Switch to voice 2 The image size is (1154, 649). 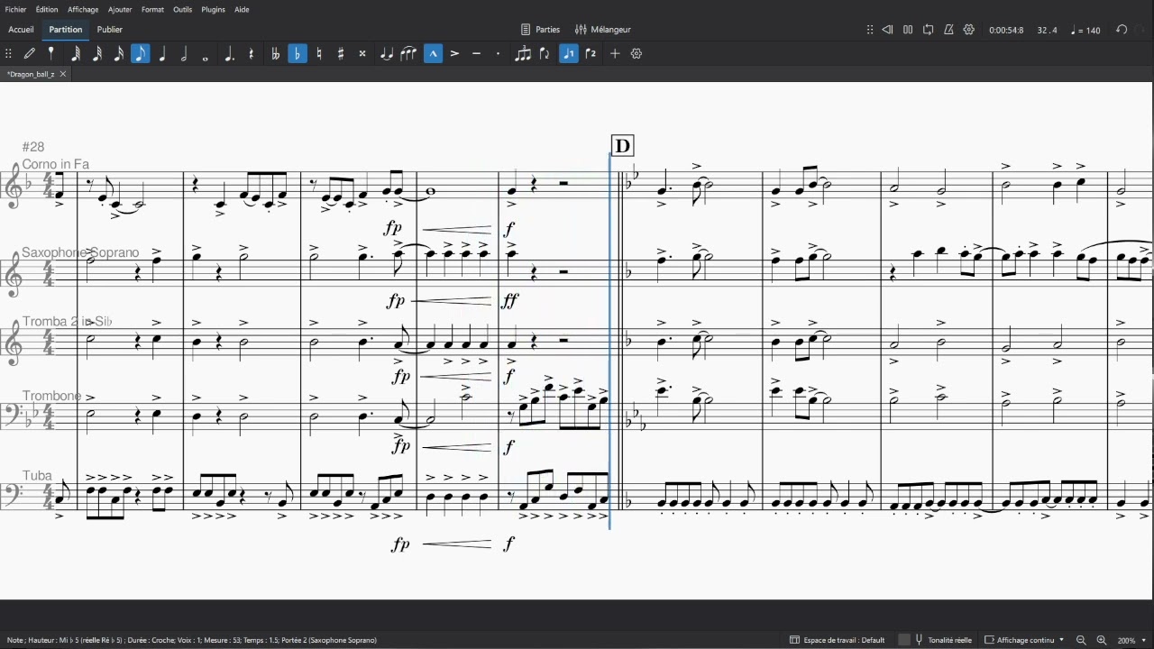[591, 54]
